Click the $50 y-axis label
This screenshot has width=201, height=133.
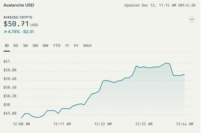point(7,105)
